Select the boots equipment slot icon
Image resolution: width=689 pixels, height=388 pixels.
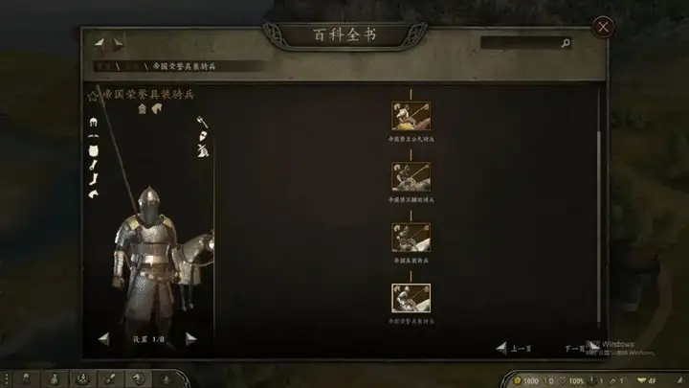click(93, 179)
